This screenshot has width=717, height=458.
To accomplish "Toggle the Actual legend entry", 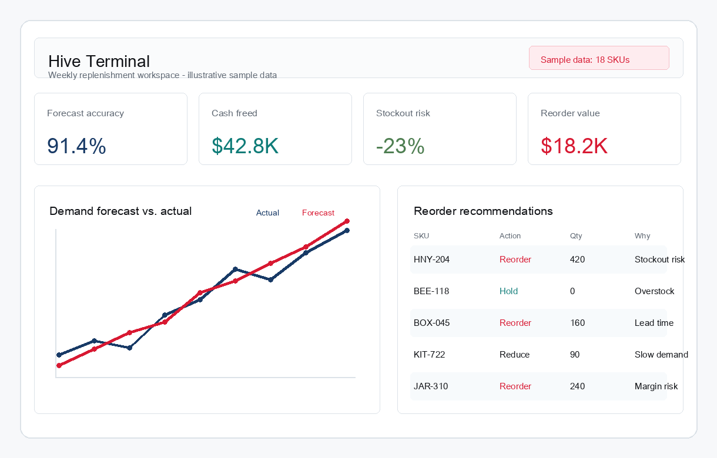I will pyautogui.click(x=267, y=213).
